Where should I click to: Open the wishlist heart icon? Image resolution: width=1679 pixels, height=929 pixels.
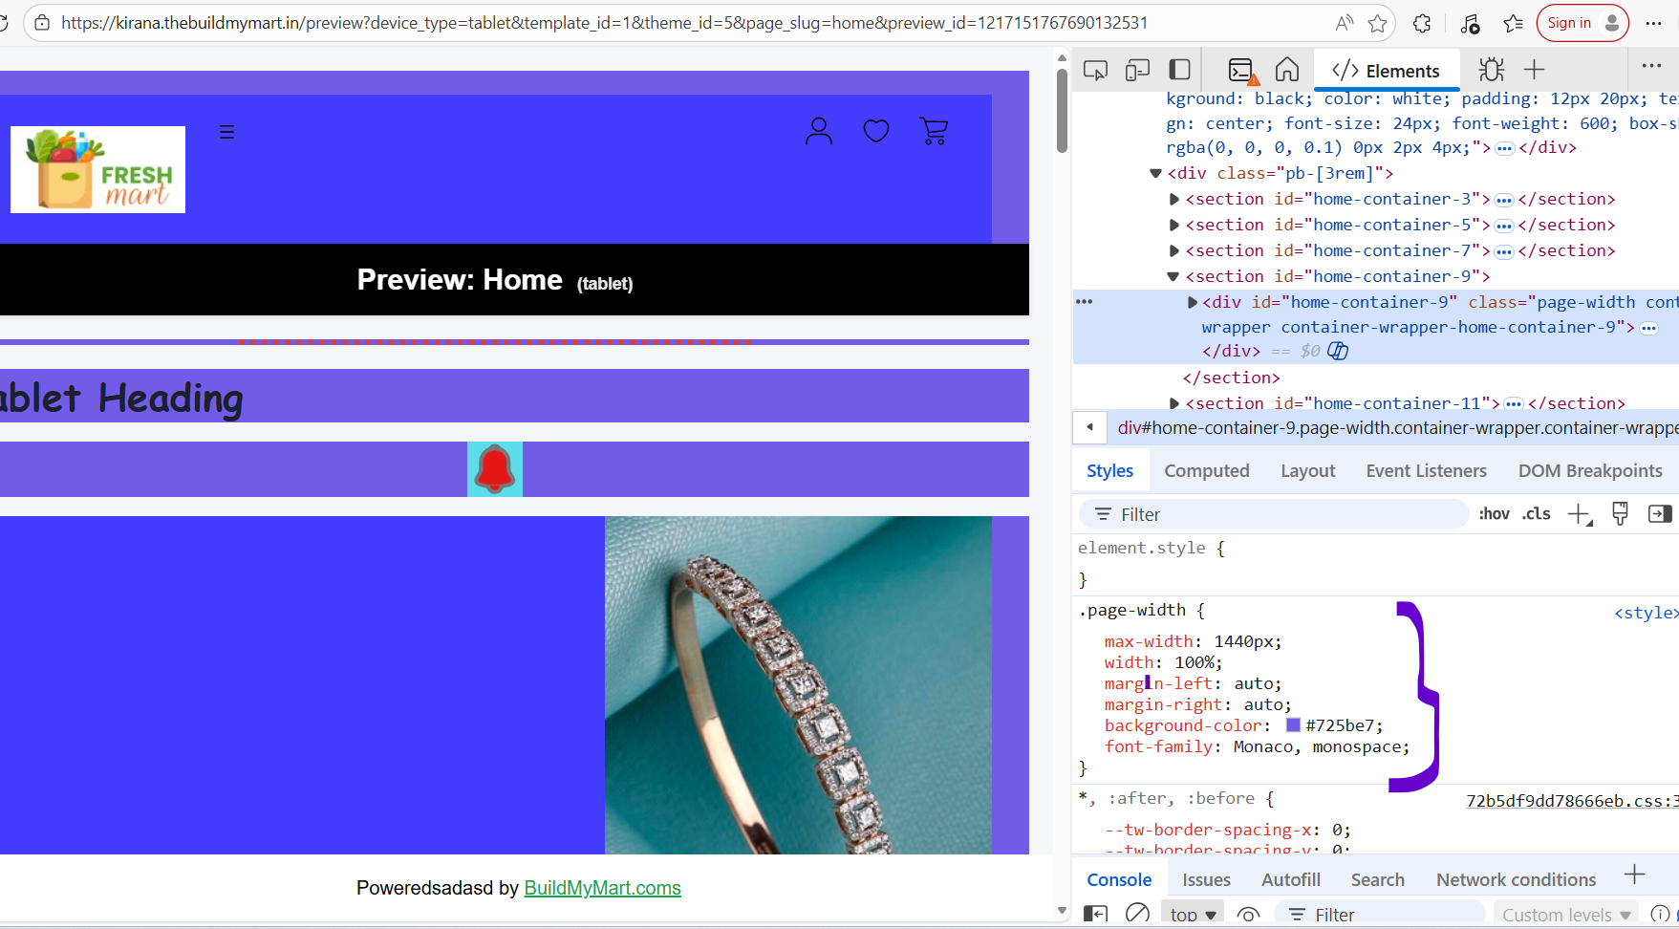click(x=876, y=131)
